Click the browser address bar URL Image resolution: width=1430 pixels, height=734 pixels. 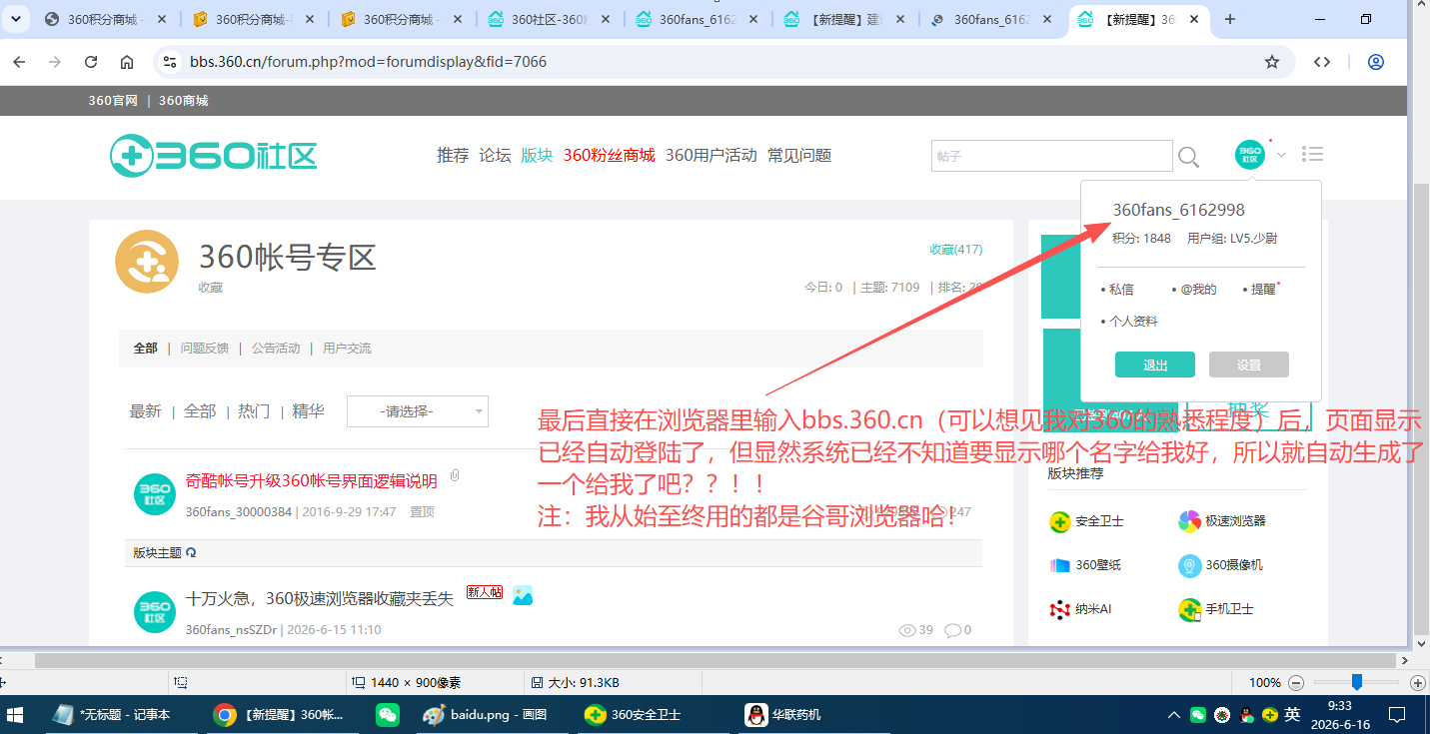pyautogui.click(x=369, y=62)
